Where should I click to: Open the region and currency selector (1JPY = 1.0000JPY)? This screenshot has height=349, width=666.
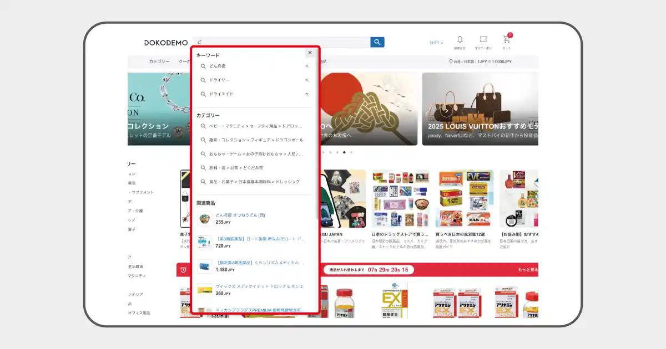480,61
